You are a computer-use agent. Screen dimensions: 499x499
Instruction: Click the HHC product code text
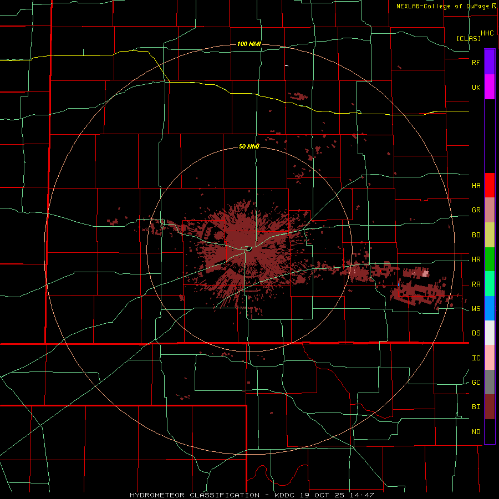tap(487, 33)
